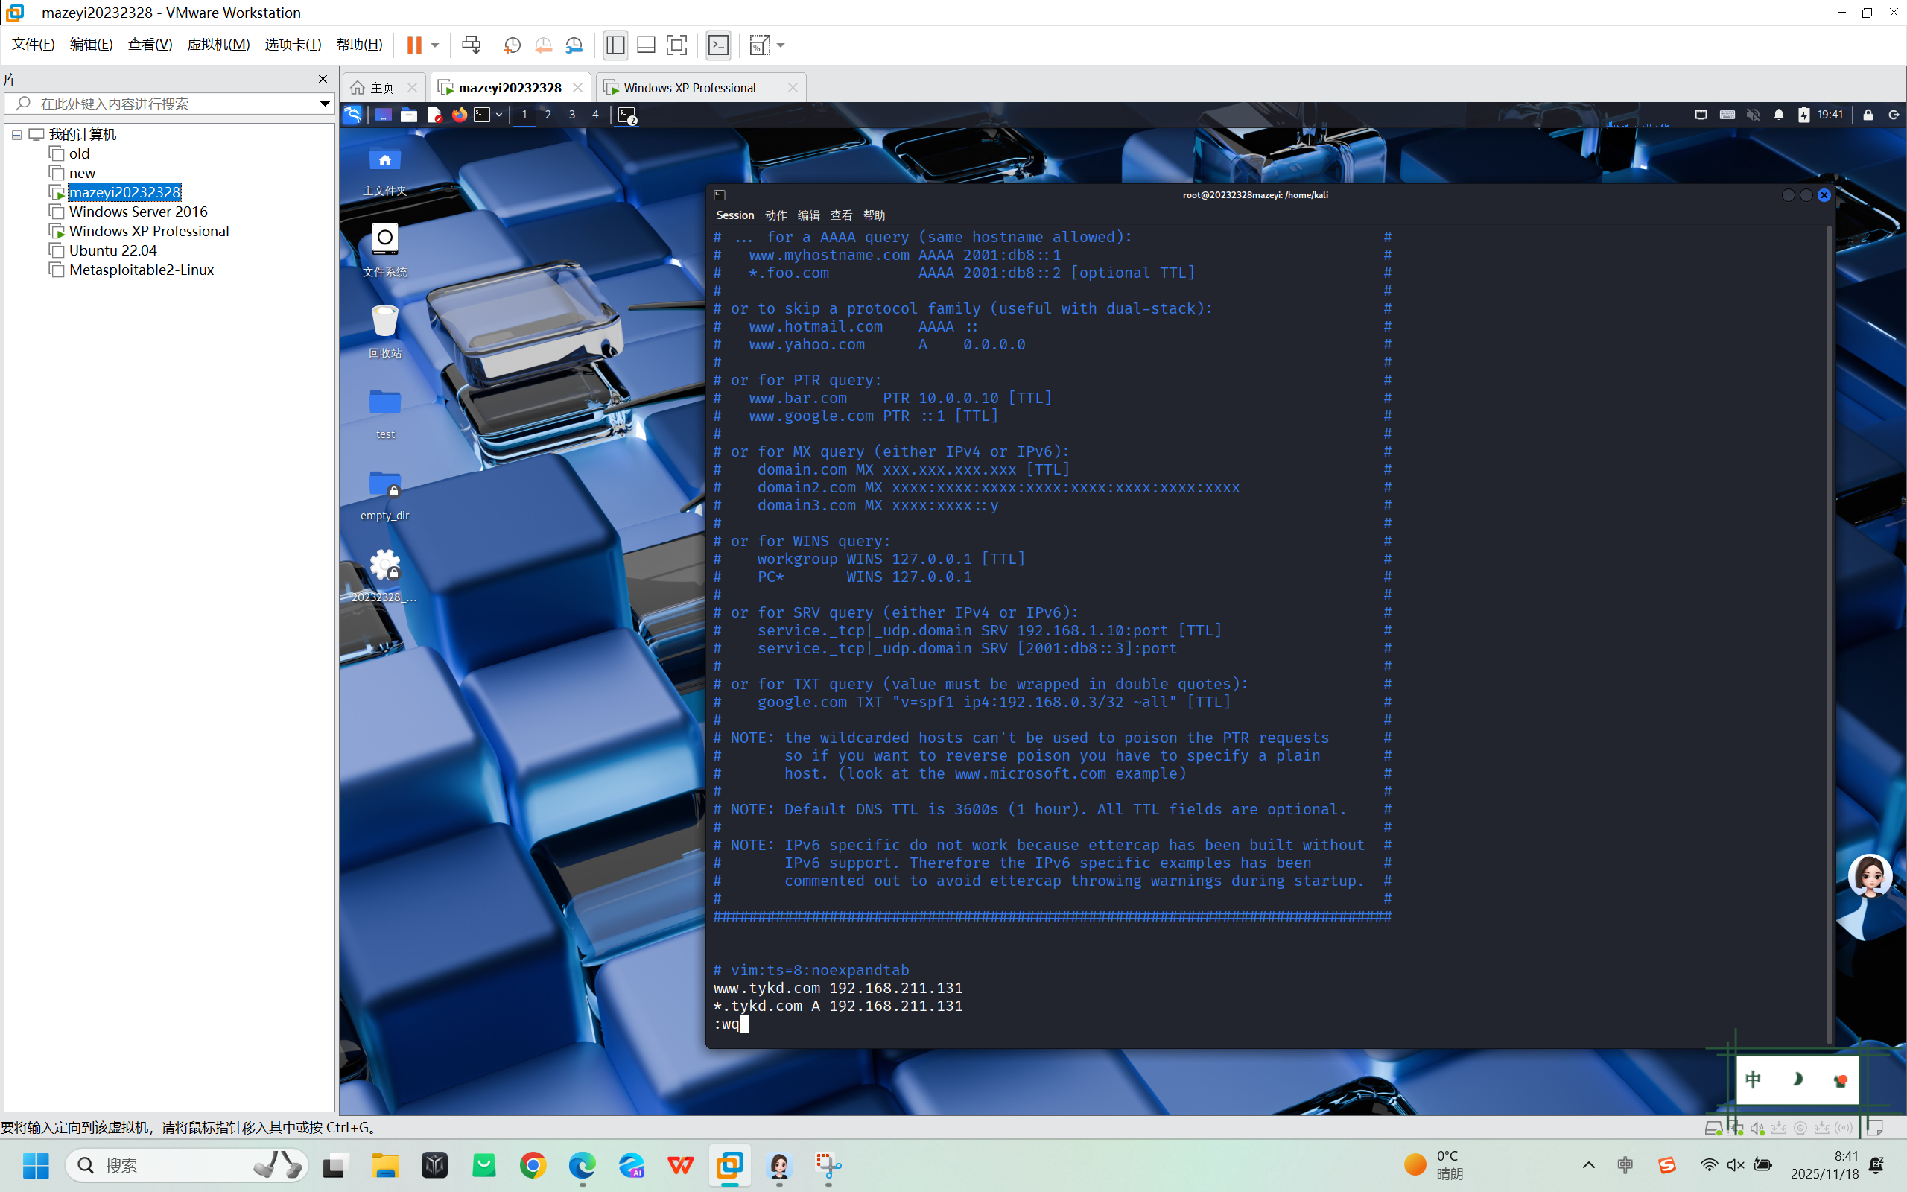Toggle the thumbnail bar view button
1907x1192 pixels.
(x=646, y=45)
